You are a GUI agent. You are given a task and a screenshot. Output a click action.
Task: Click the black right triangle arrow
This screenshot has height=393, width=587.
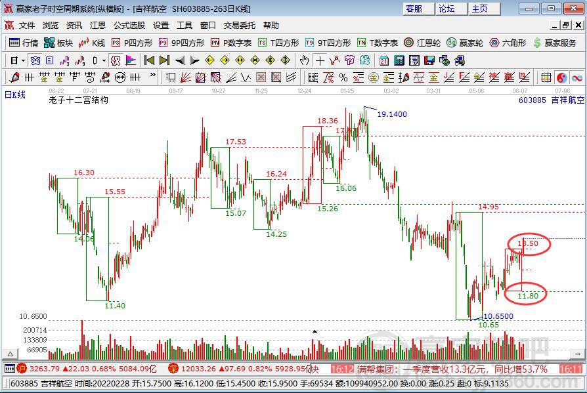[x=194, y=60]
